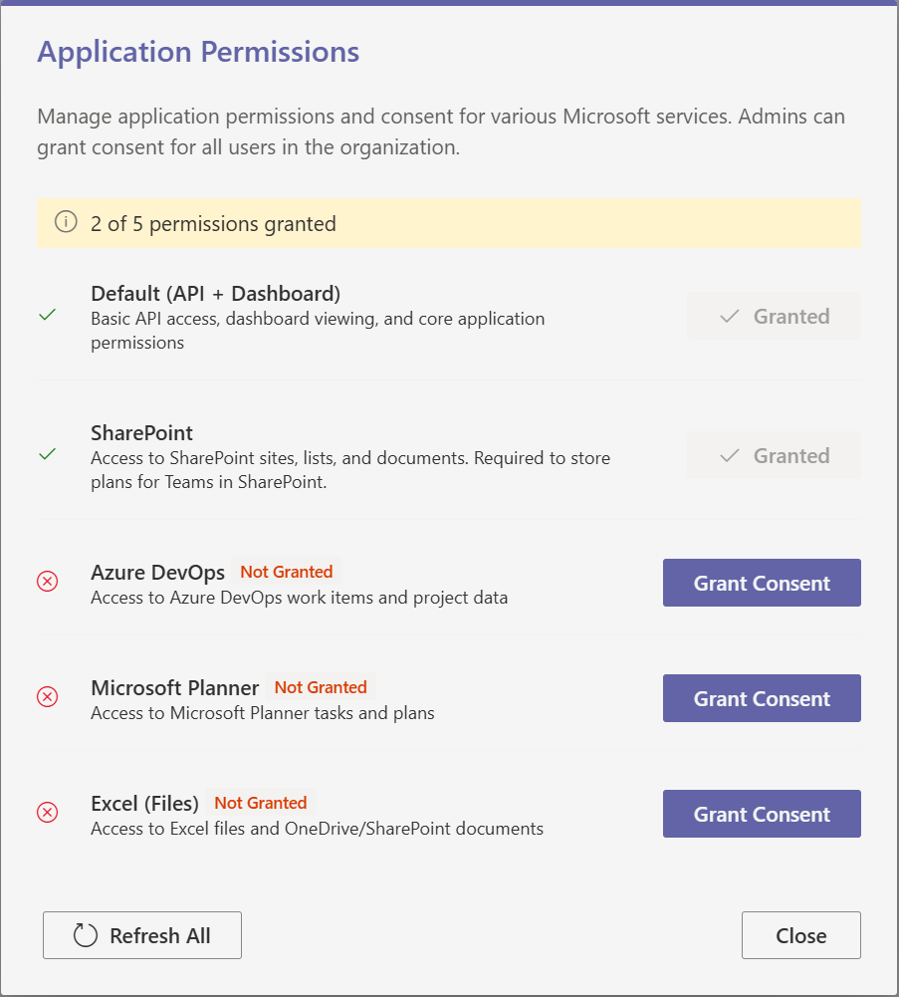
Task: Grant consent for Microsoft Planner
Action: point(762,698)
